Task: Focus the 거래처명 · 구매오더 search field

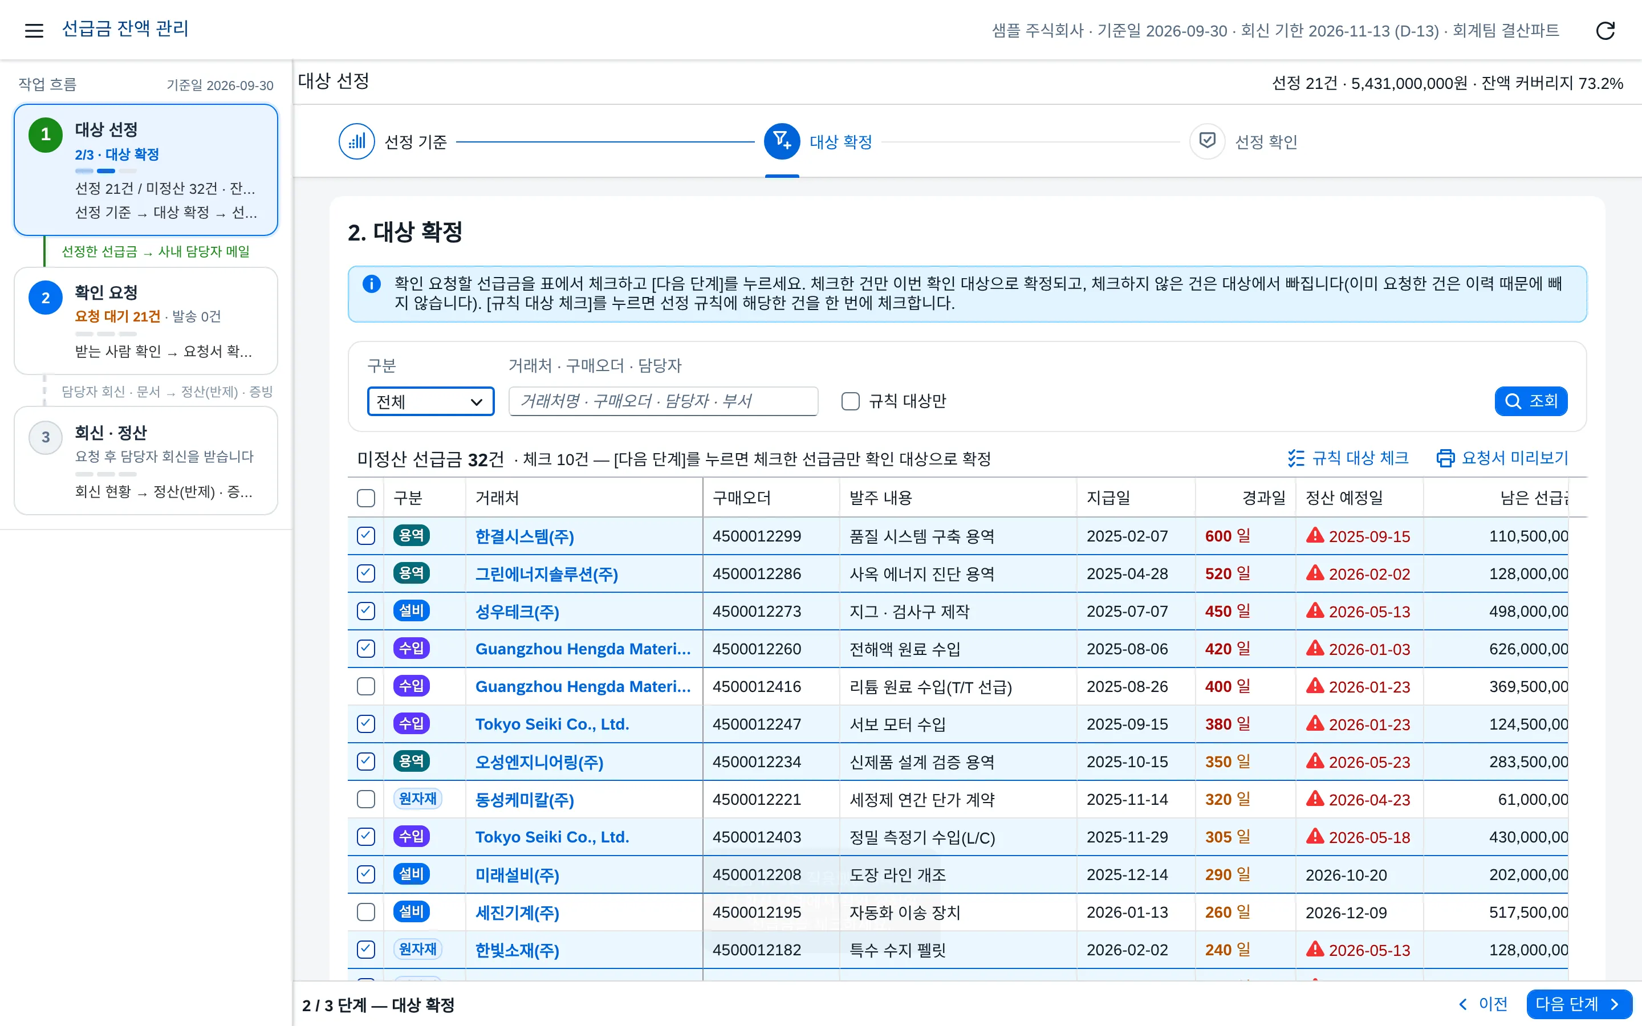Action: point(663,401)
